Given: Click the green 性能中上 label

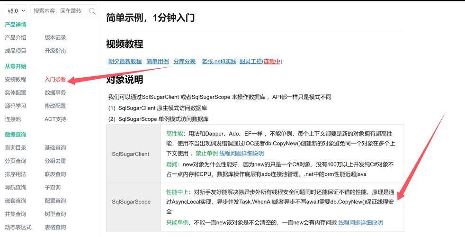Looking at the screenshot, I should 177,192.
